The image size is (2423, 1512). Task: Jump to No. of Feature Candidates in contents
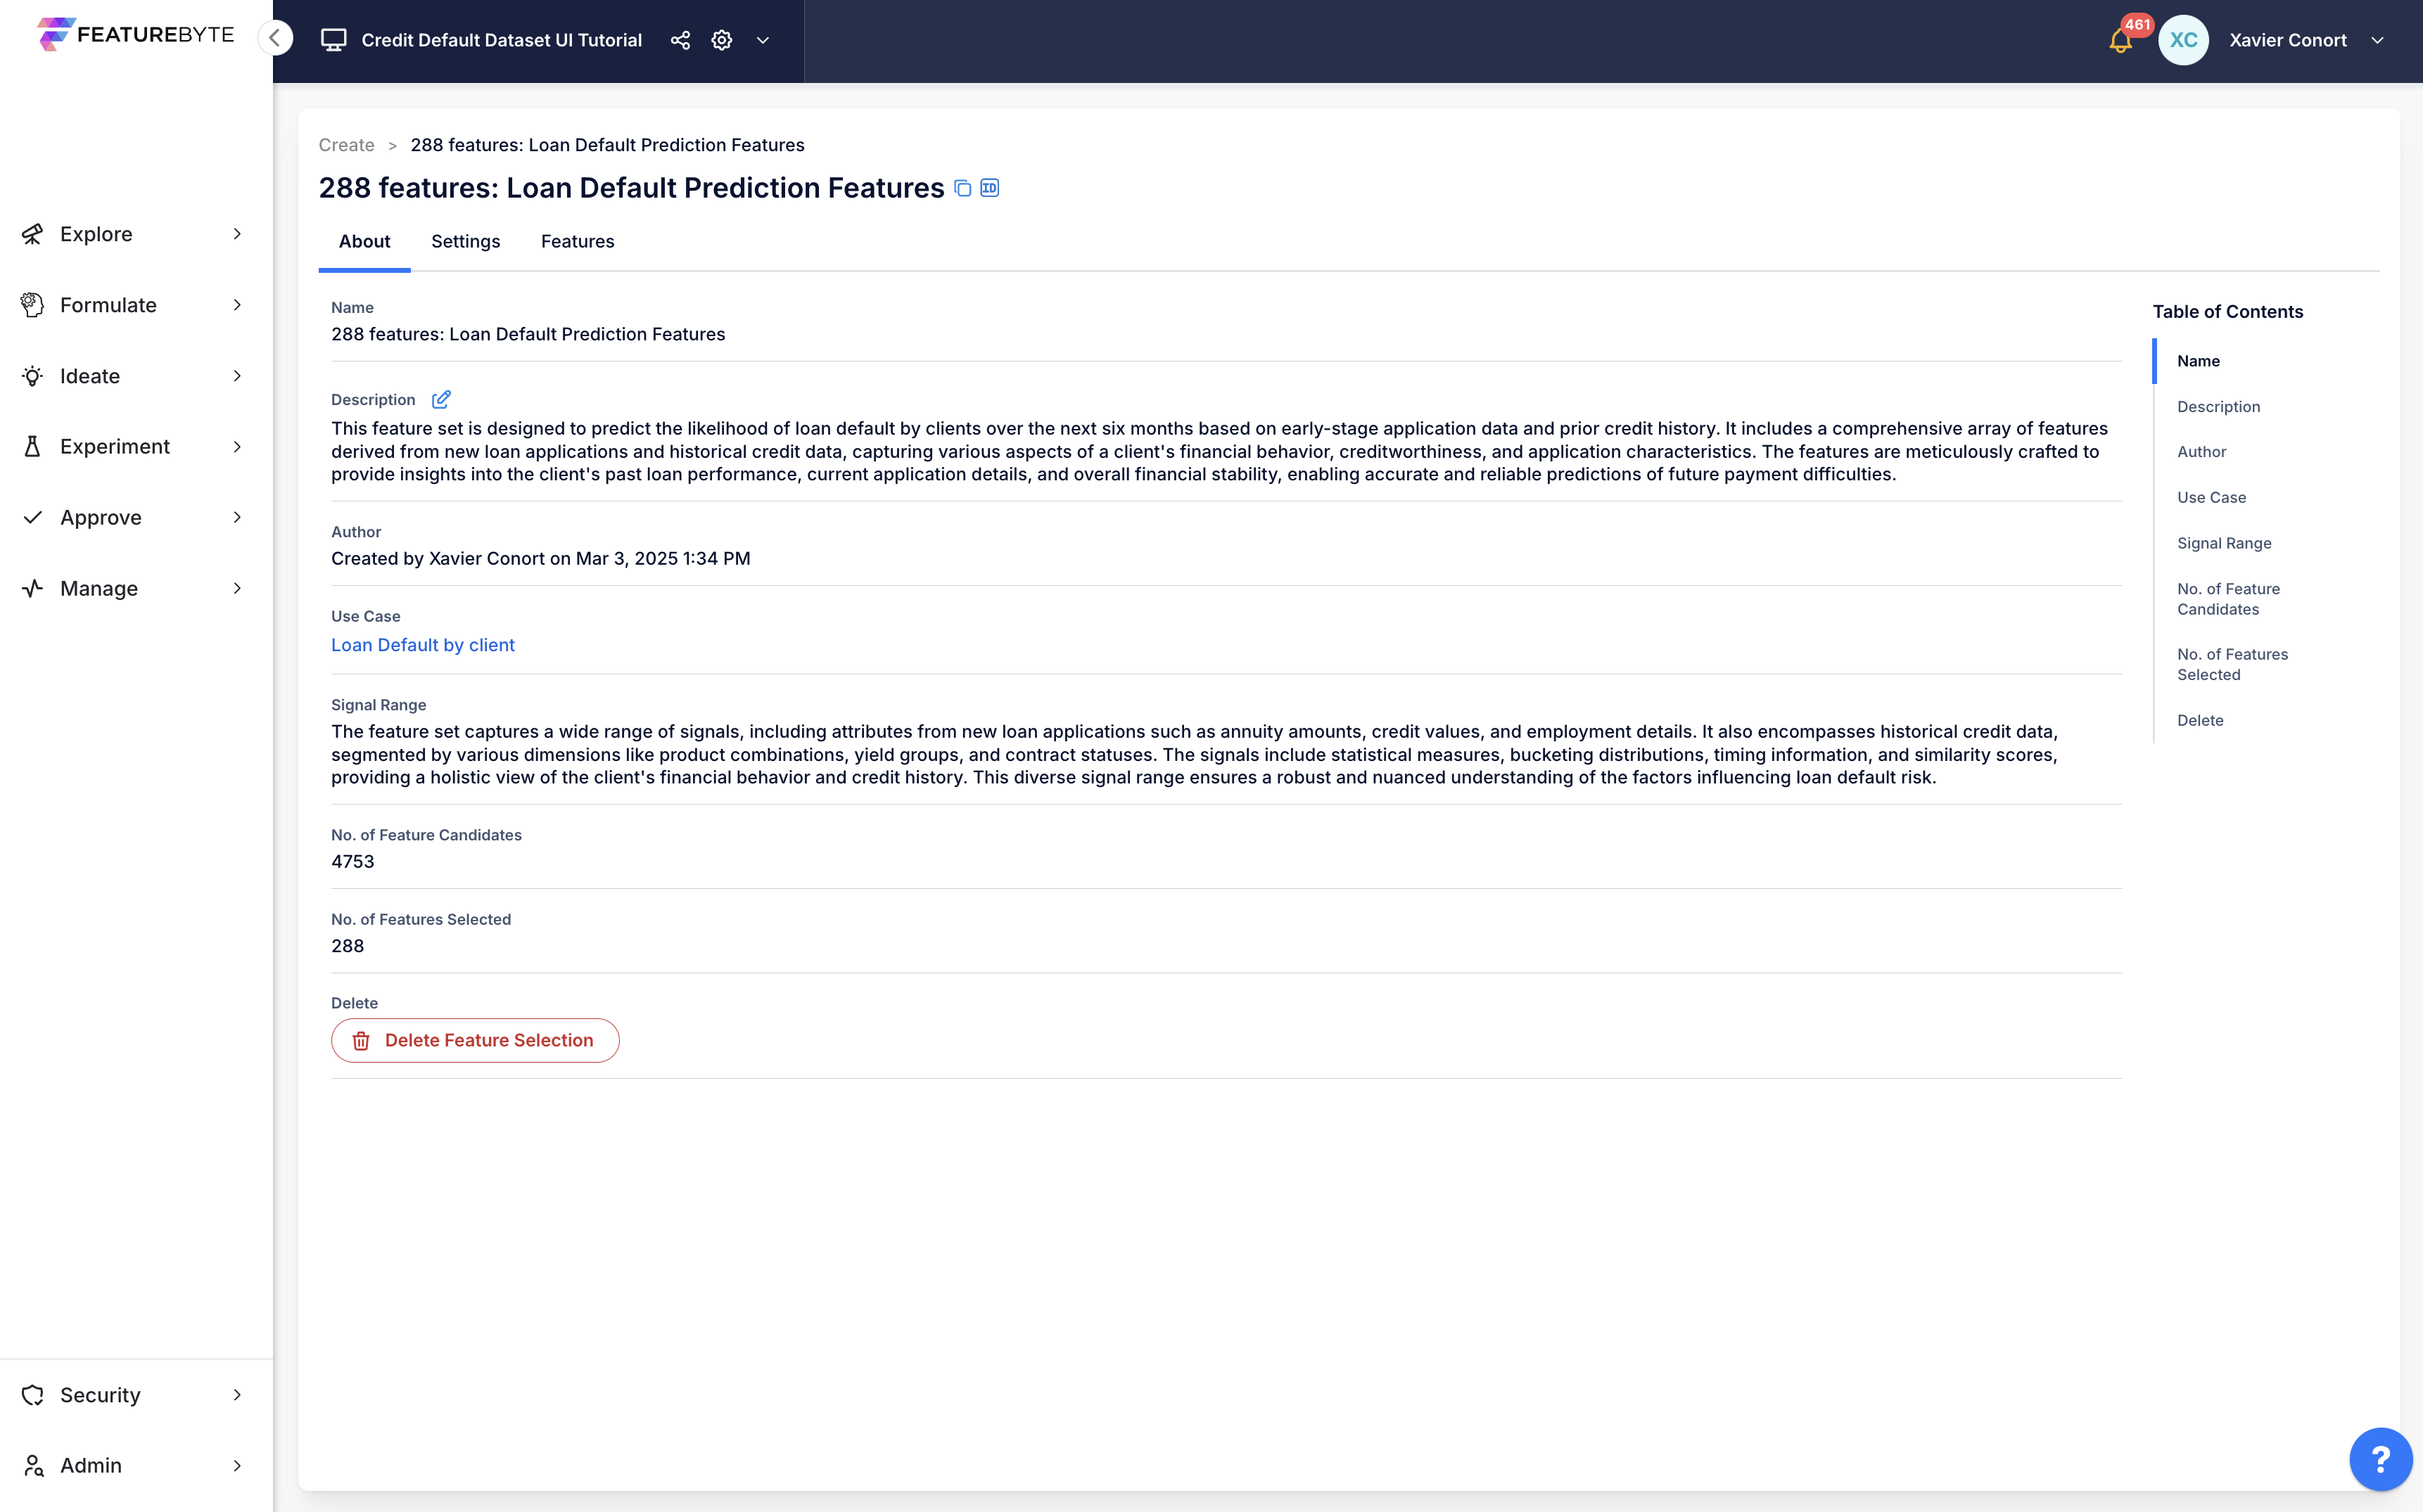pos(2228,599)
